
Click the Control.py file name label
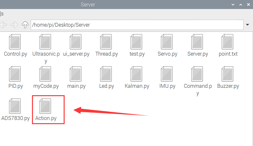click(16, 54)
